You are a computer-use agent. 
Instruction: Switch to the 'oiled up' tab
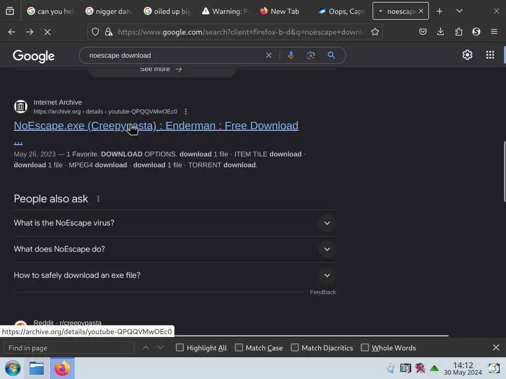pos(167,11)
